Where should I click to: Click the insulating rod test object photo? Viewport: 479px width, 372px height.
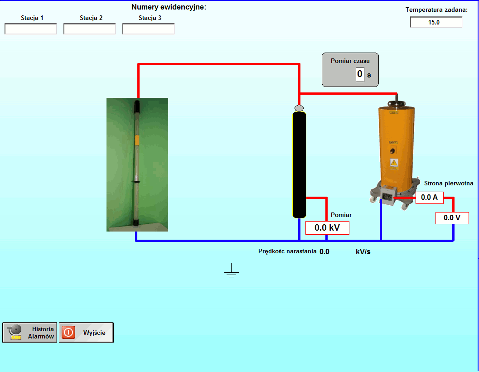137,164
